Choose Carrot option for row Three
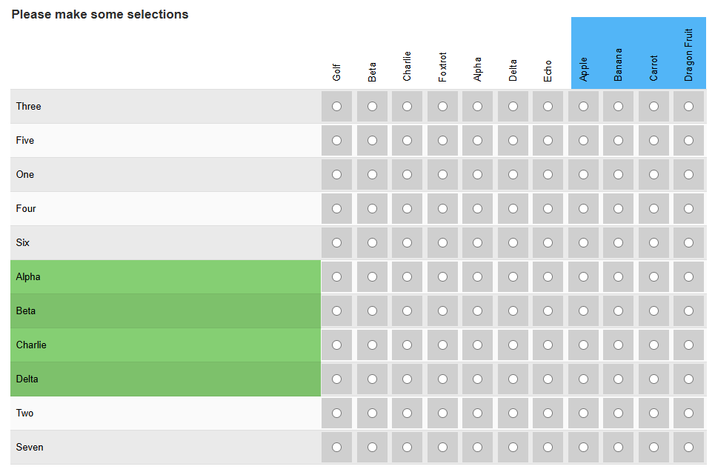715x475 pixels. pos(654,107)
